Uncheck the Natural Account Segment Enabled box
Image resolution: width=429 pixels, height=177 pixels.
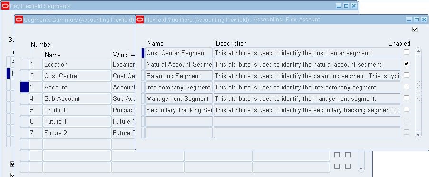(407, 63)
